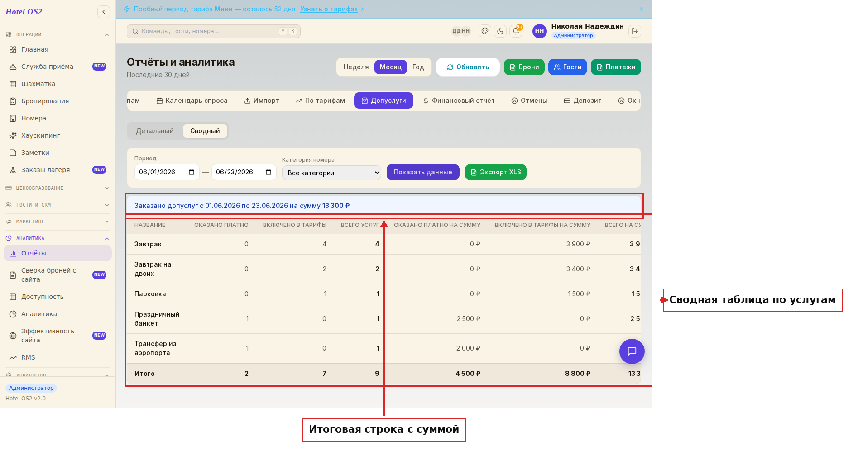The width and height of the screenshot is (853, 452).
Task: Select the Год period option
Action: [418, 67]
